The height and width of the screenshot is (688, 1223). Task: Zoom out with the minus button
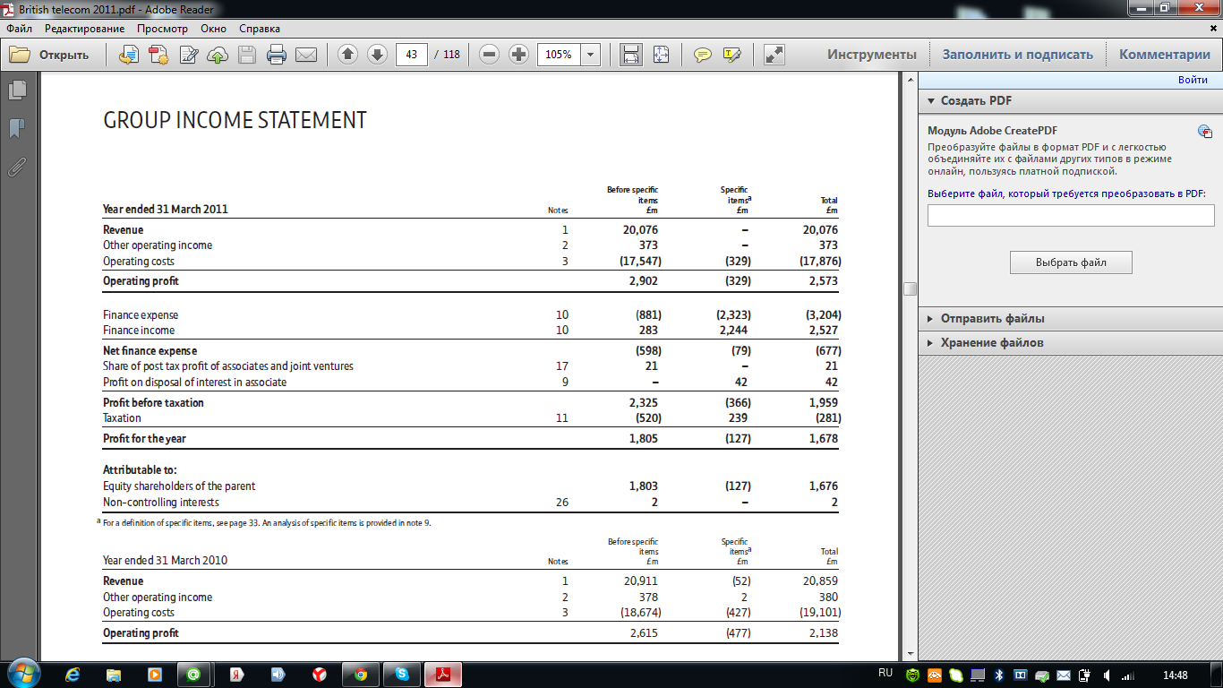pos(489,55)
